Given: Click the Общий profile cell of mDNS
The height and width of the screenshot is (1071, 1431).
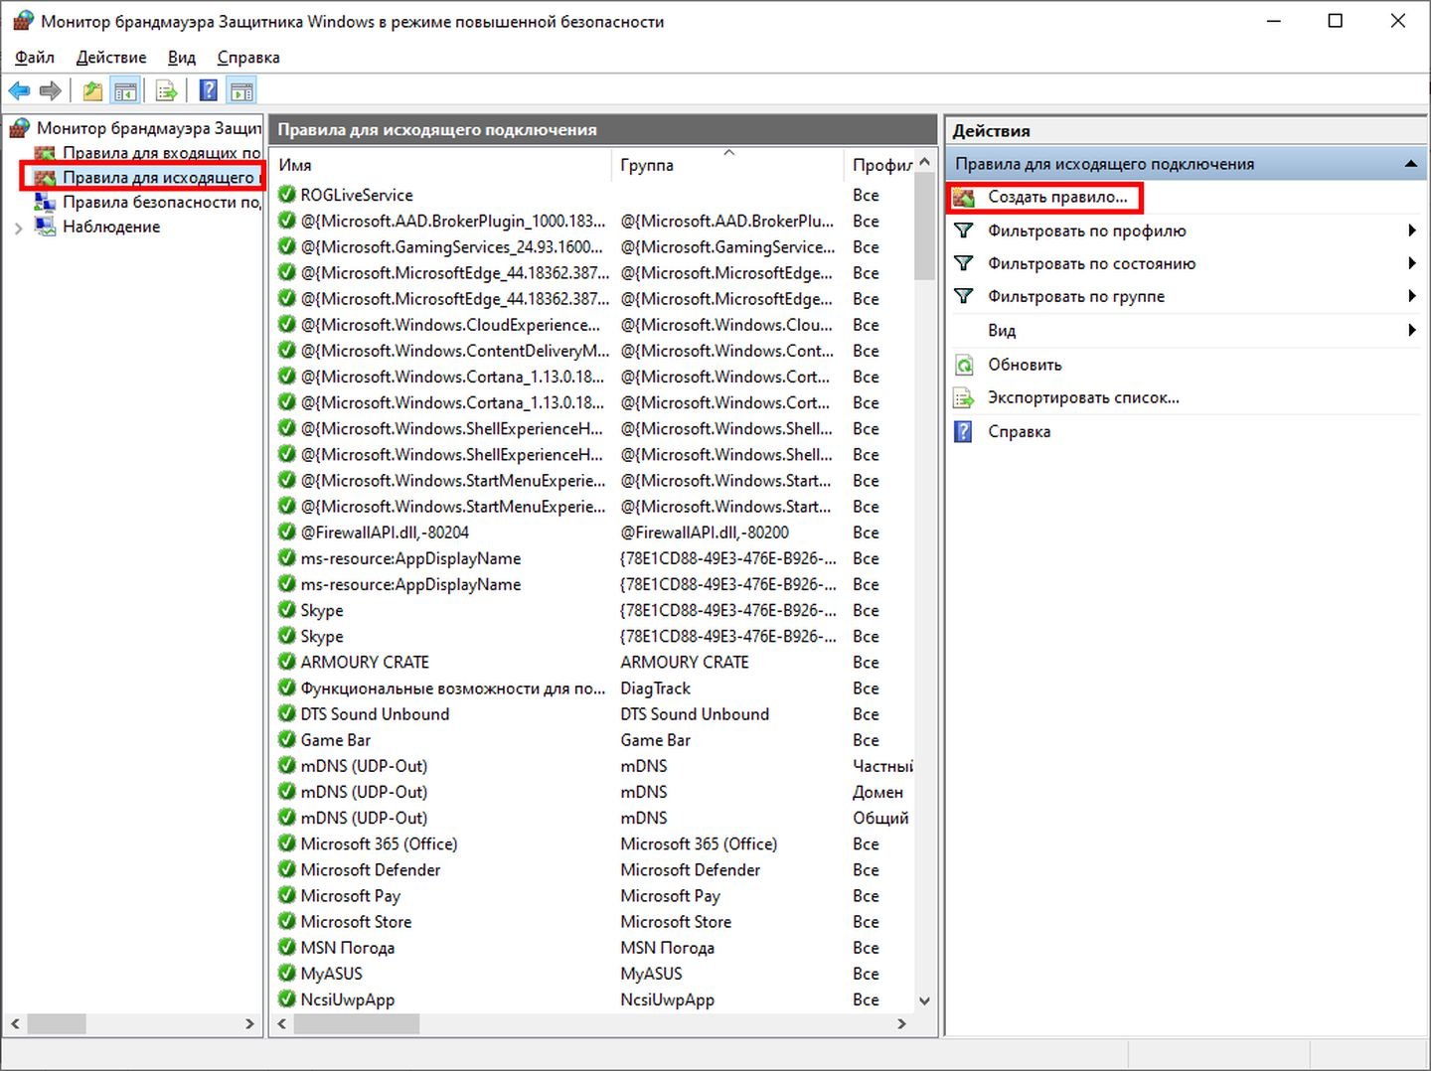Looking at the screenshot, I should (x=880, y=818).
